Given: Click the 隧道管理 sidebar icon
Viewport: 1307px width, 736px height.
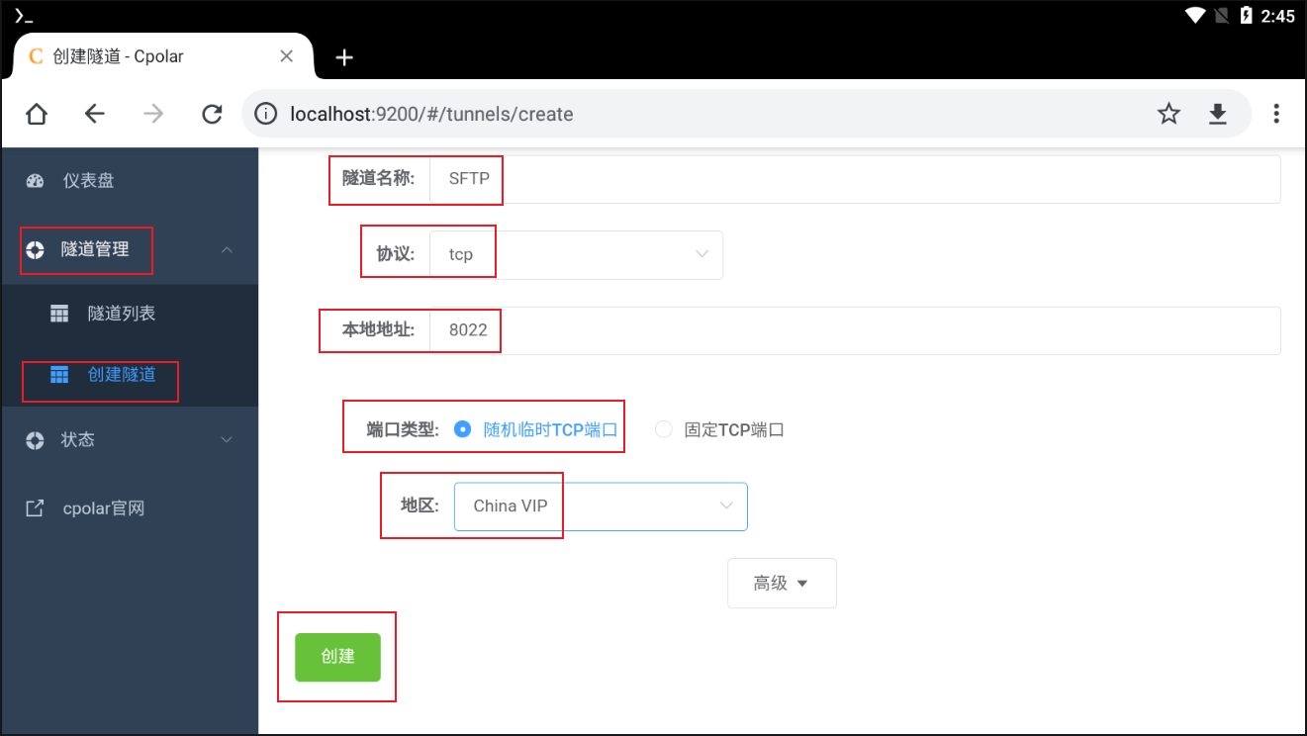Looking at the screenshot, I should (36, 250).
